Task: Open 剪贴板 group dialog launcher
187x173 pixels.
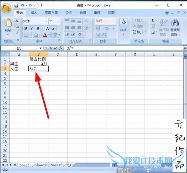Action: pos(18,40)
